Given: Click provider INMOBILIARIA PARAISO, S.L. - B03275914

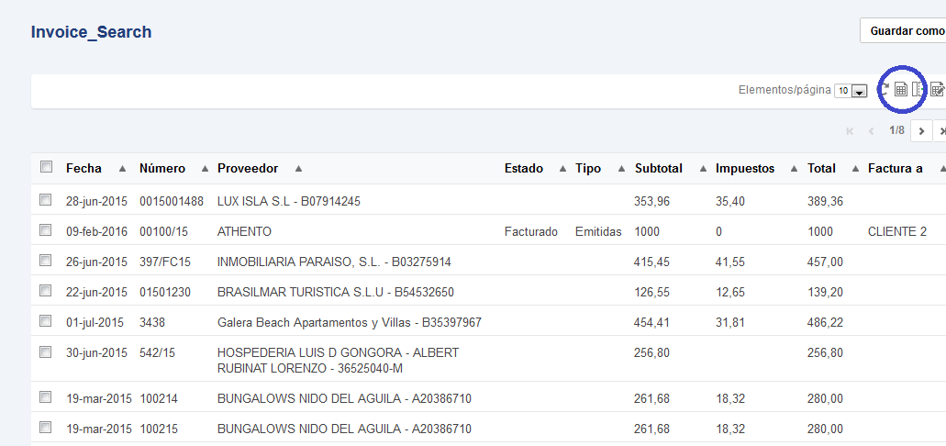Looking at the screenshot, I should coord(334,262).
